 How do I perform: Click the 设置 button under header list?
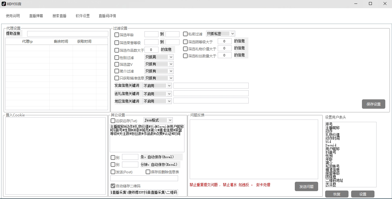tap(363, 194)
